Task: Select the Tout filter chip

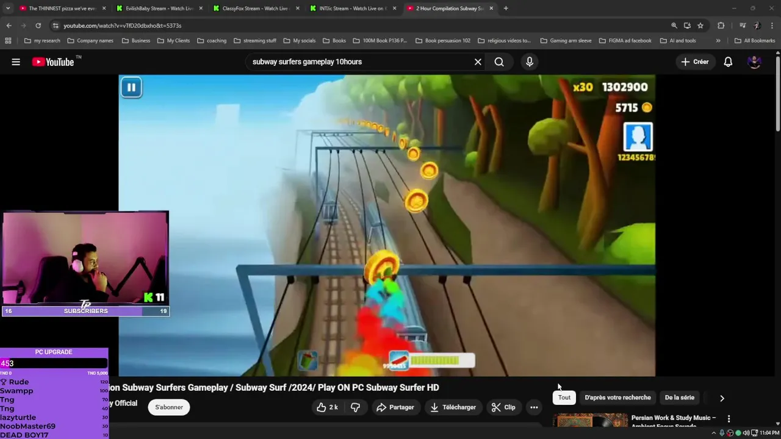Action: pos(564,398)
